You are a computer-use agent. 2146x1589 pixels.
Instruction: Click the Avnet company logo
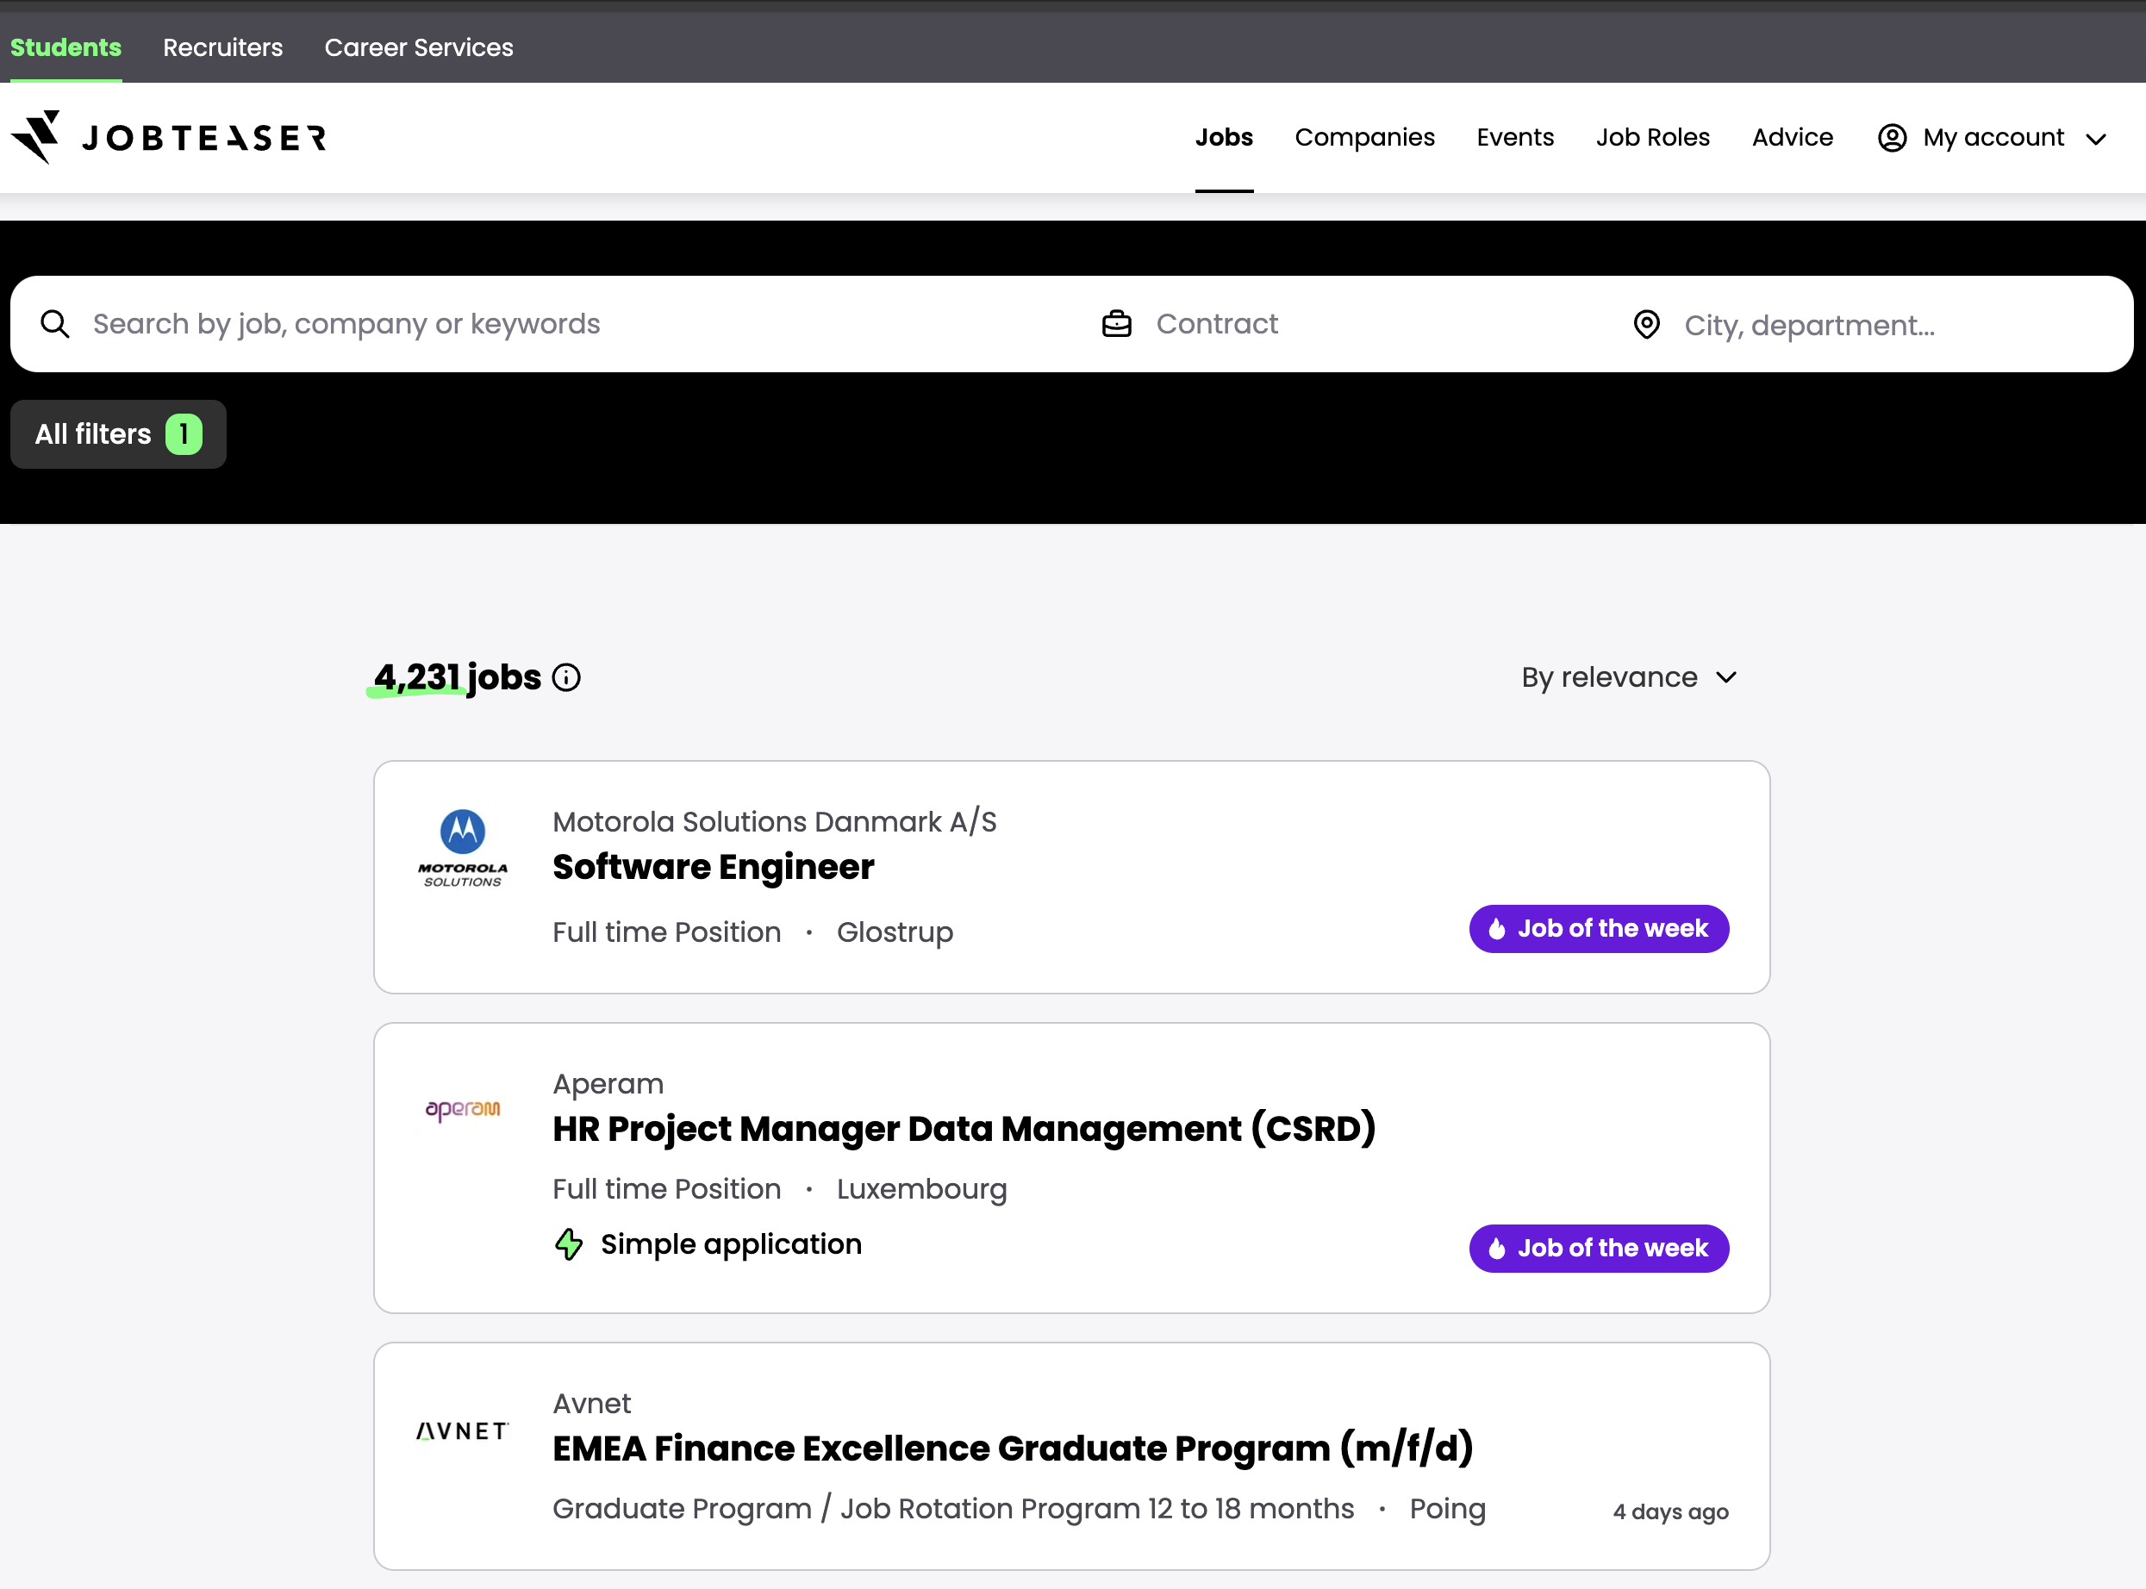[462, 1430]
